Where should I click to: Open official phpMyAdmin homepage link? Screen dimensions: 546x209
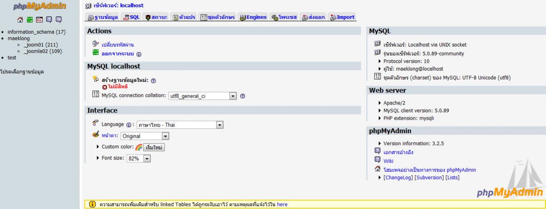pyautogui.click(x=430, y=170)
